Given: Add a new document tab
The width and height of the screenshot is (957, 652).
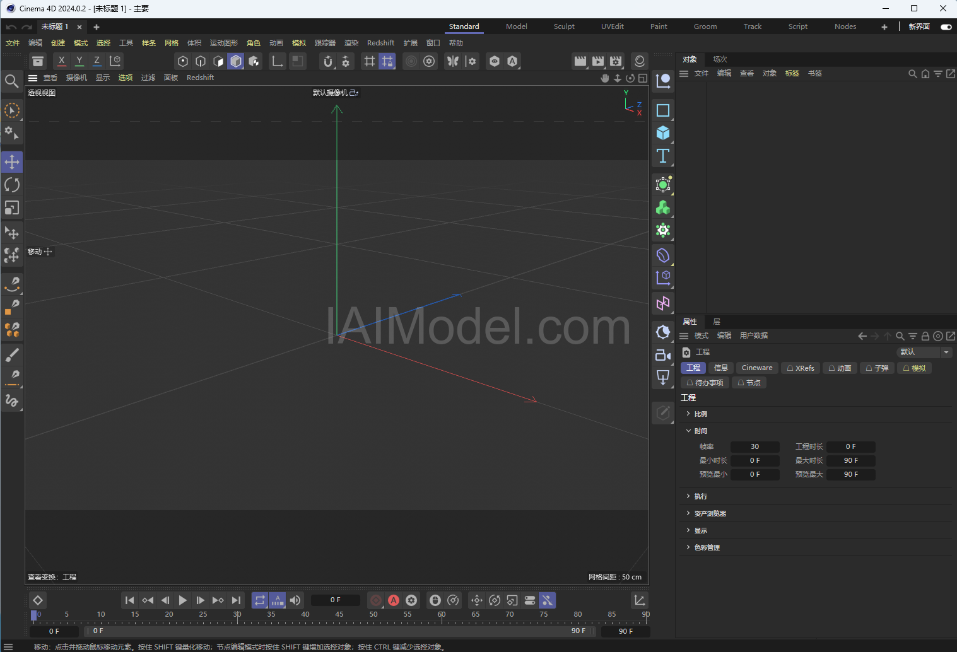Looking at the screenshot, I should pyautogui.click(x=97, y=27).
